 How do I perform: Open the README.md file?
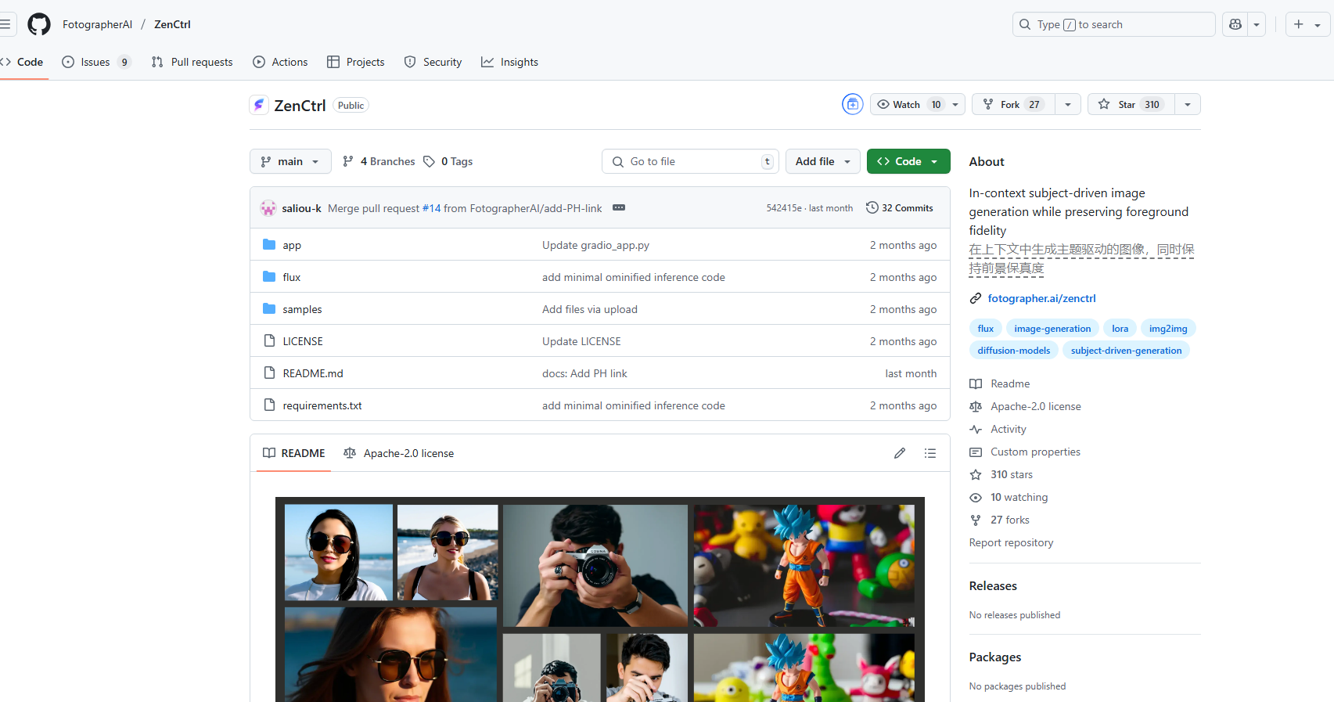pyautogui.click(x=313, y=373)
